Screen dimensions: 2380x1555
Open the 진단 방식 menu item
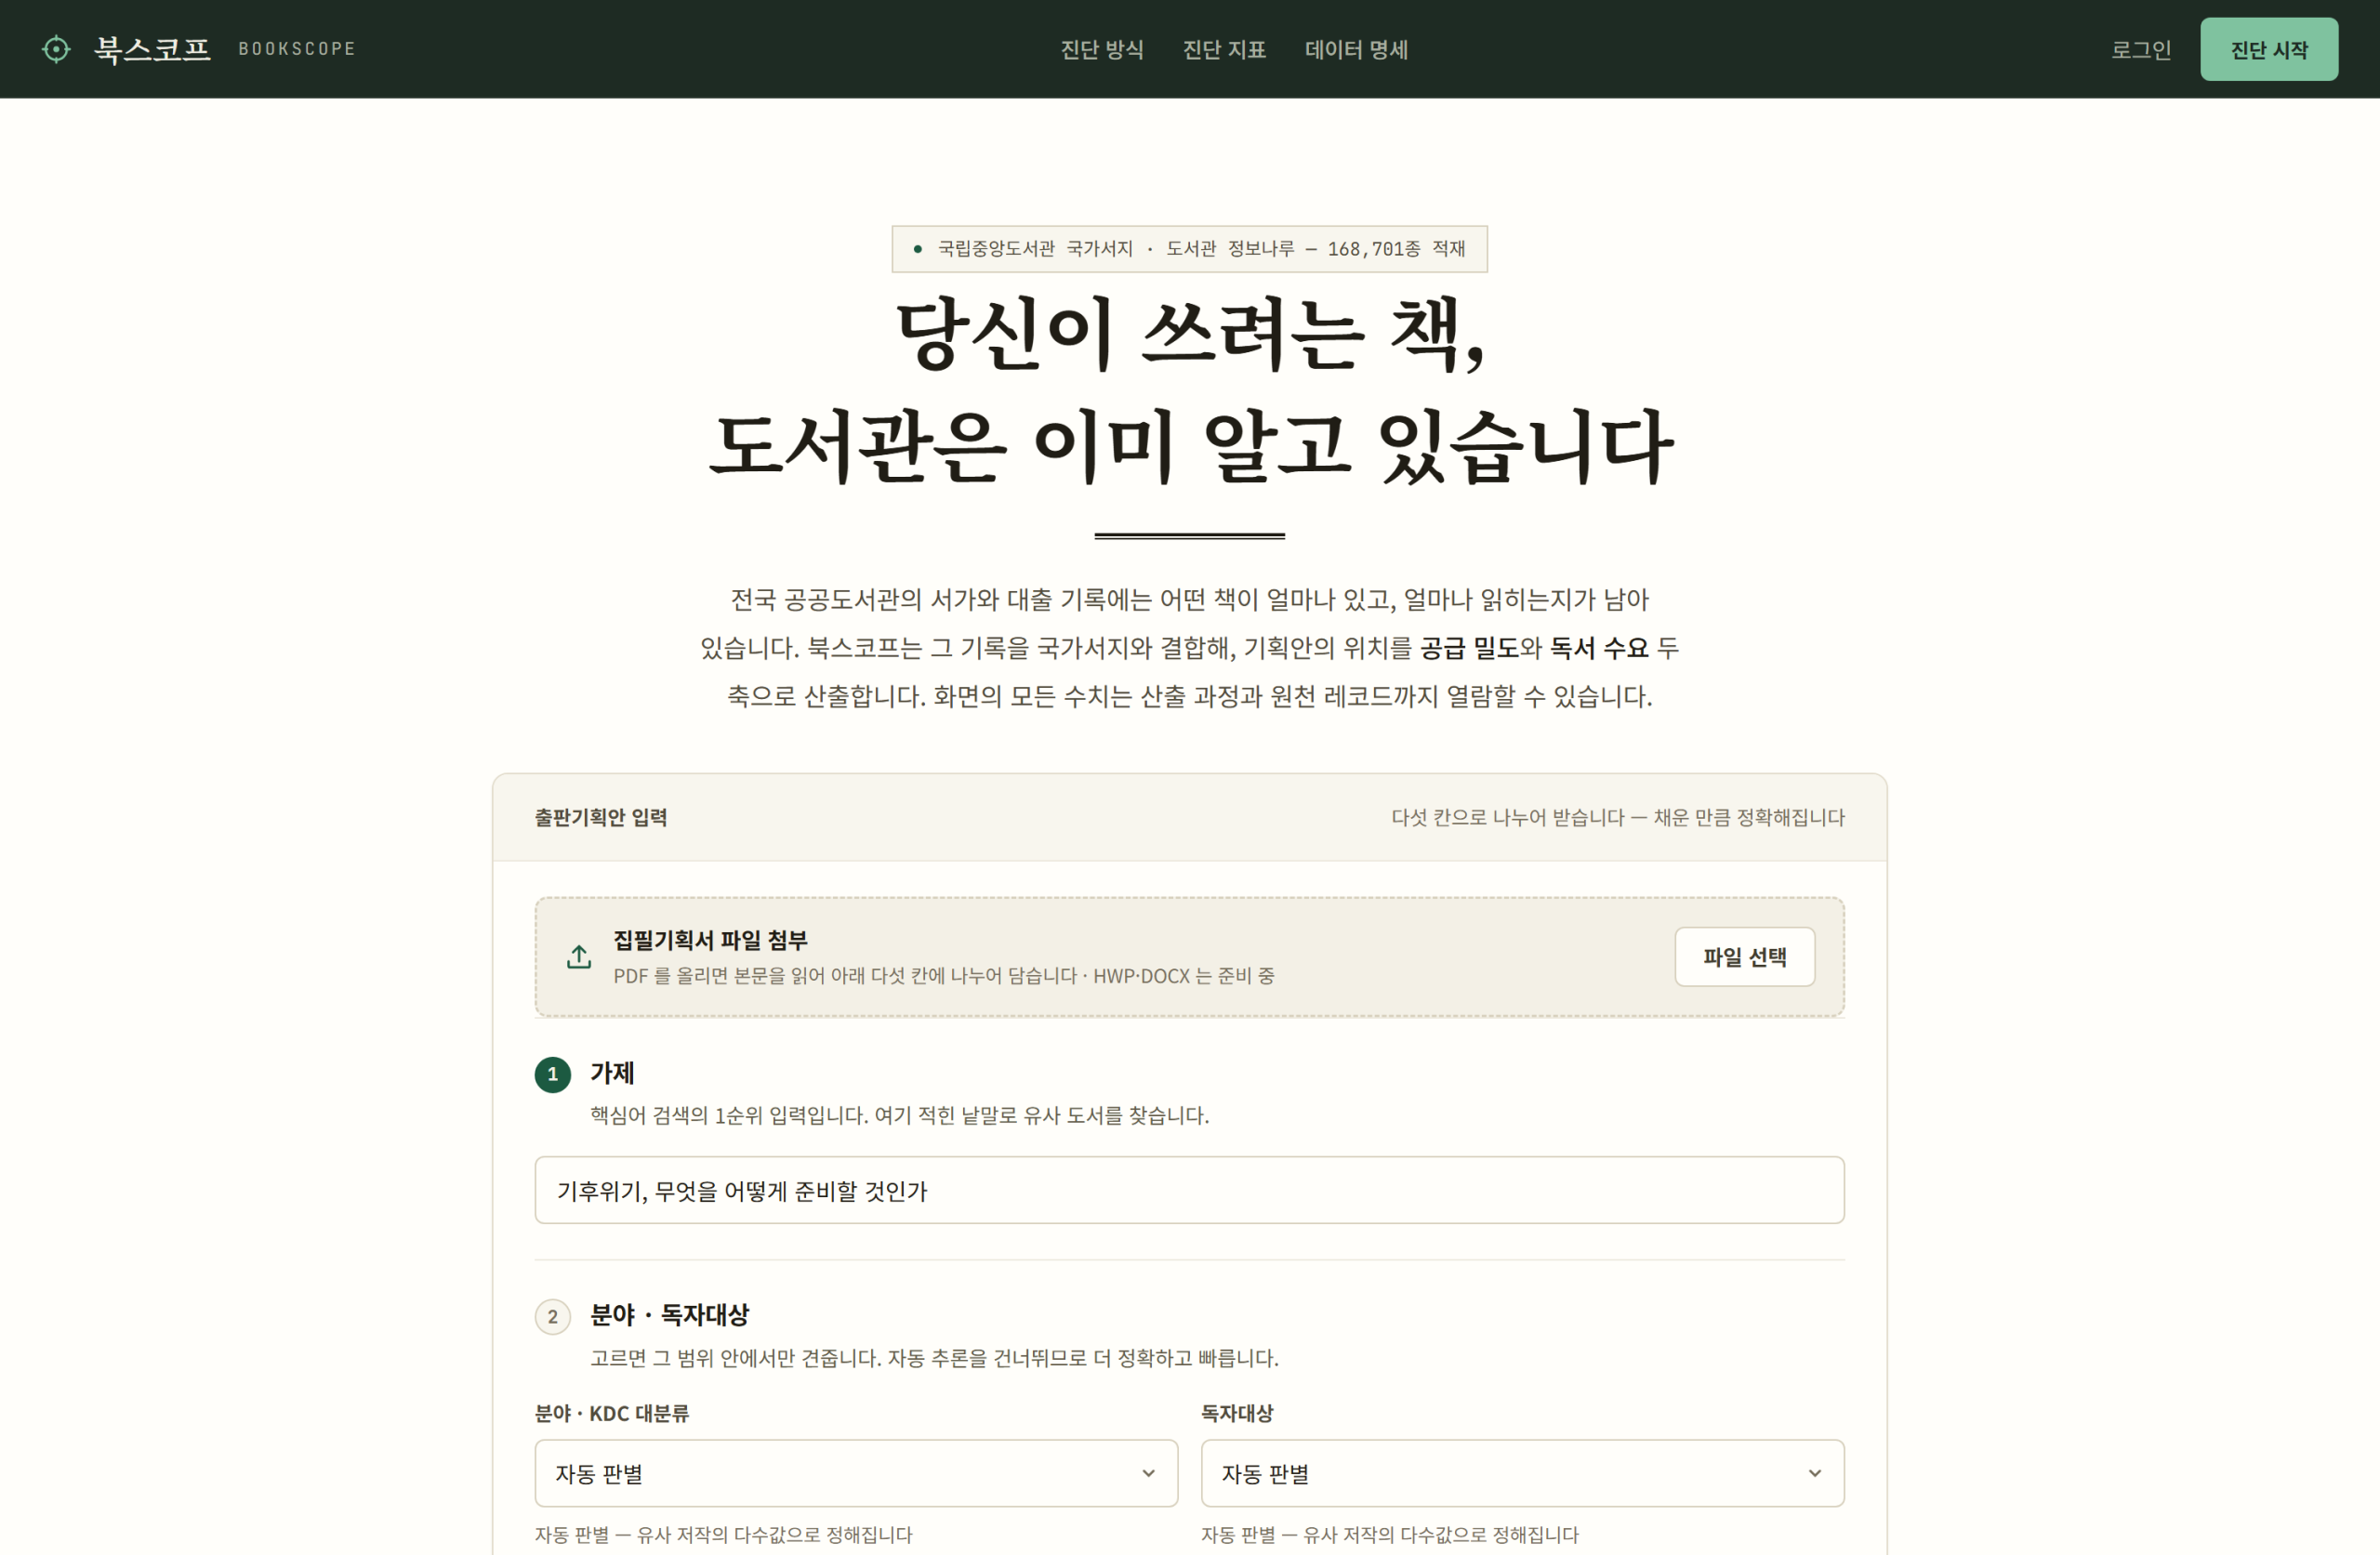click(1101, 49)
